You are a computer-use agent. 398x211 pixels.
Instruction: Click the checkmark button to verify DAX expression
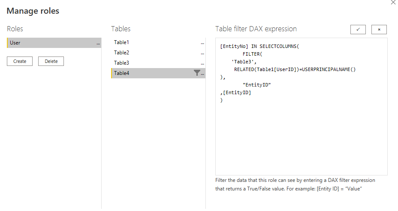tap(358, 30)
